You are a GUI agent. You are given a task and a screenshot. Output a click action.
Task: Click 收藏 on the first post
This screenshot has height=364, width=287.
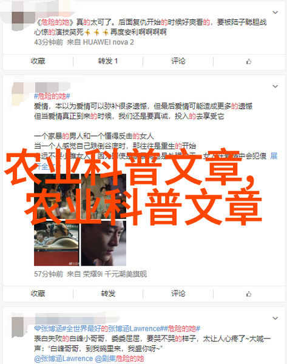(x=38, y=61)
